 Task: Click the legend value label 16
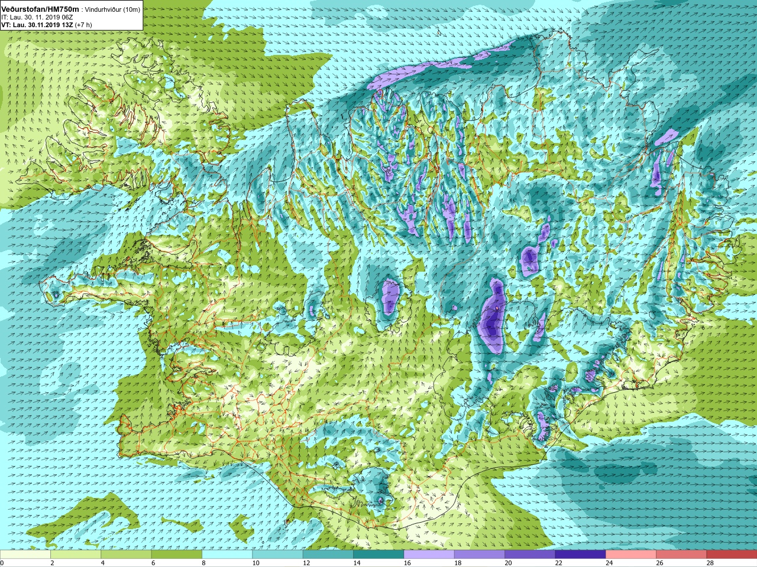(407, 563)
